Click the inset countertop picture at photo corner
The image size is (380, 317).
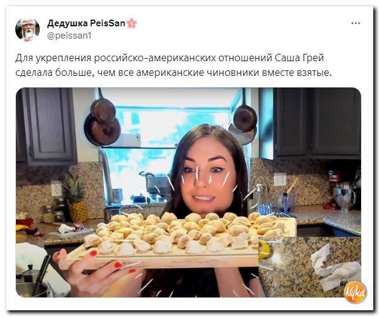(x=310, y=267)
